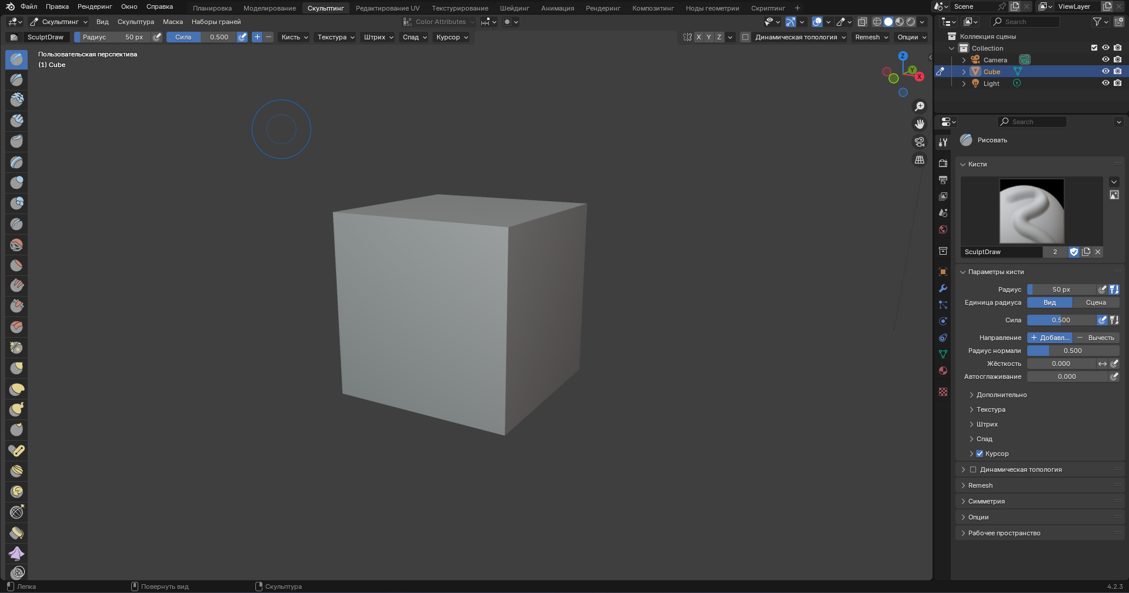Viewport: 1129px width, 593px height.
Task: Toggle camera view with the camera icon
Action: (920, 142)
